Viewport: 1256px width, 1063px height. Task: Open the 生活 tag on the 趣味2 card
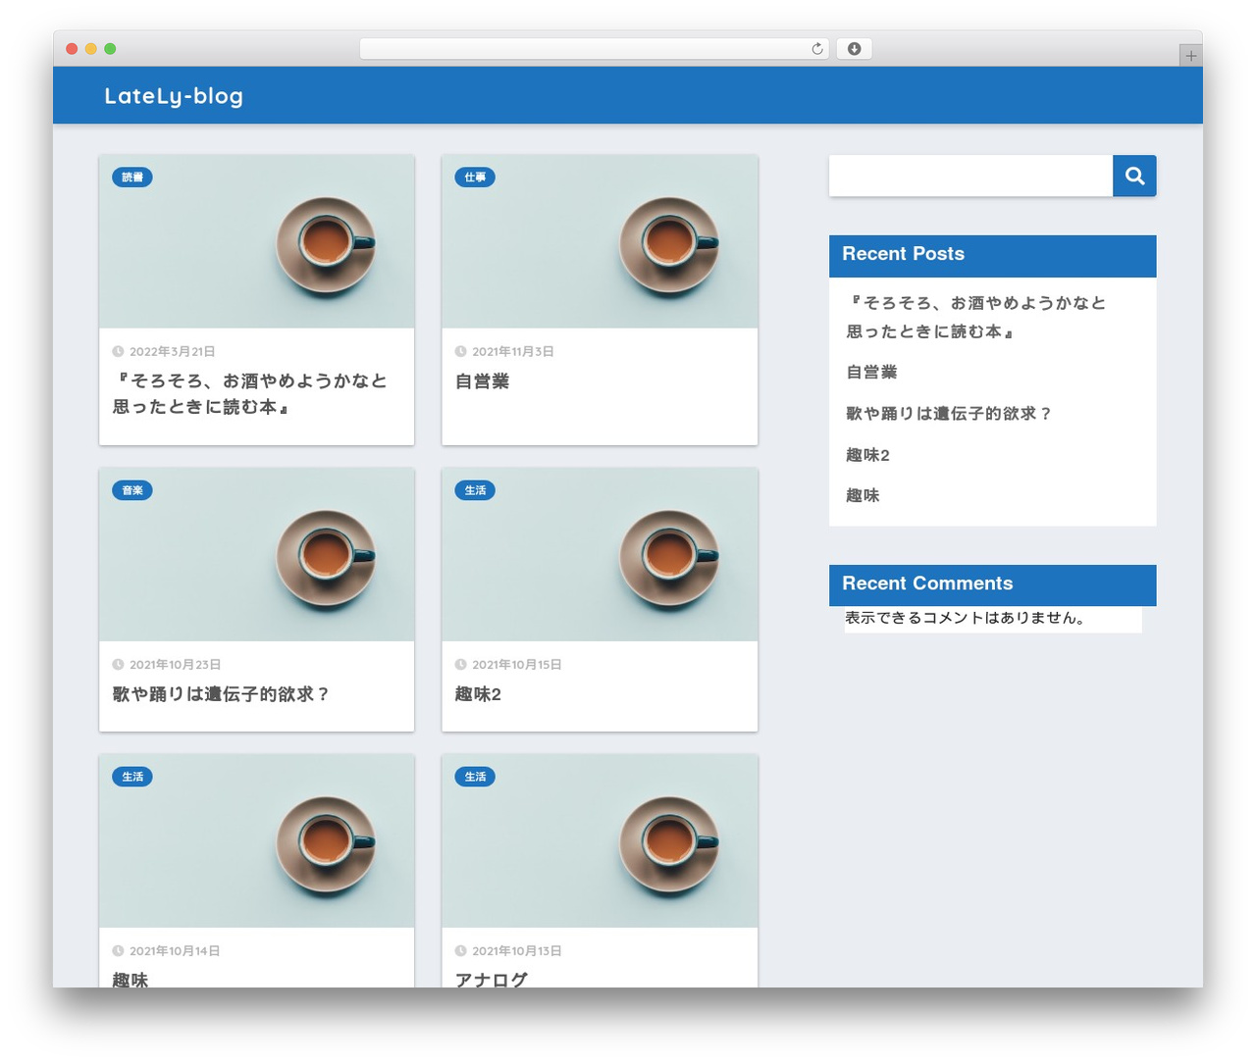pyautogui.click(x=475, y=490)
